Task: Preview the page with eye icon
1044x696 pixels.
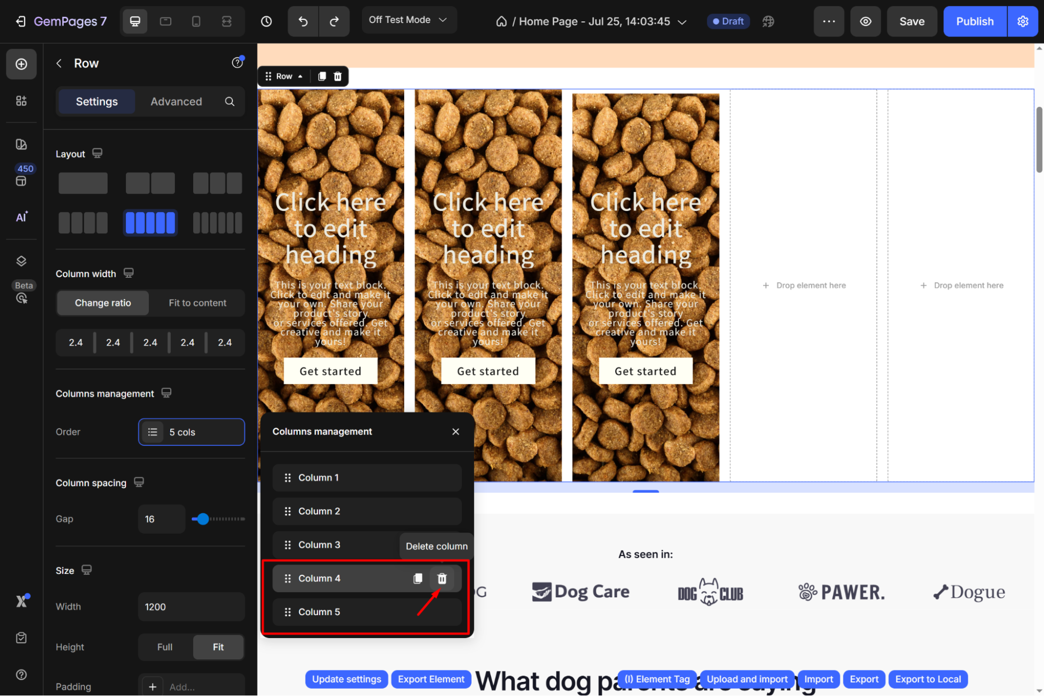Action: tap(865, 21)
